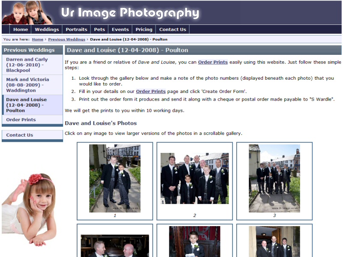Viewport: 343px width, 257px height.
Task: Open photo thumbnail number 1
Action: [115, 178]
